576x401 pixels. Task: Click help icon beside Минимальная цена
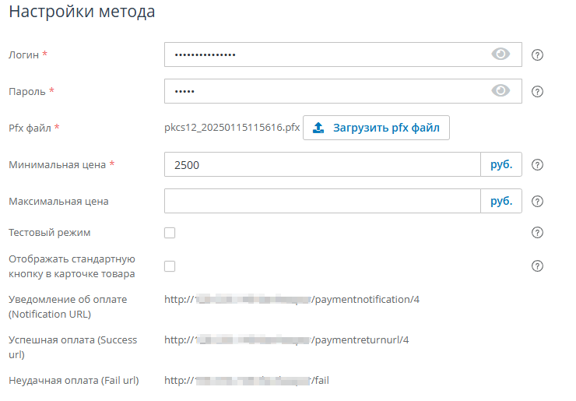point(536,165)
